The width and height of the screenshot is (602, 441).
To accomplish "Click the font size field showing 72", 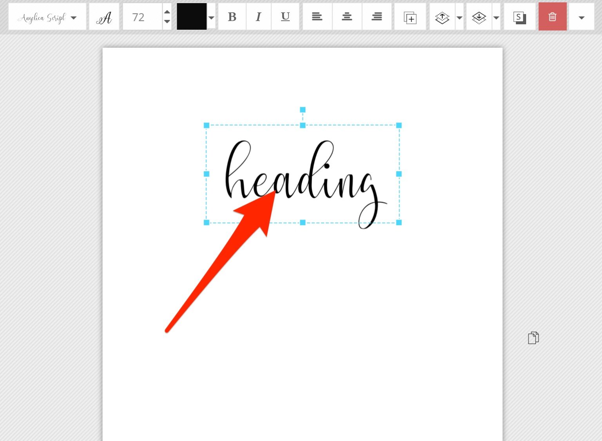I will [142, 17].
